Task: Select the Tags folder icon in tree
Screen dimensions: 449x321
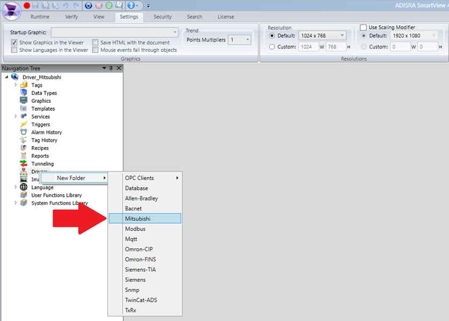Action: tap(24, 85)
